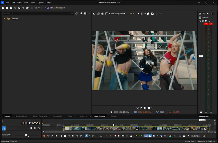
Task: Switch to the Trimmer tab
Action: coord(114,116)
